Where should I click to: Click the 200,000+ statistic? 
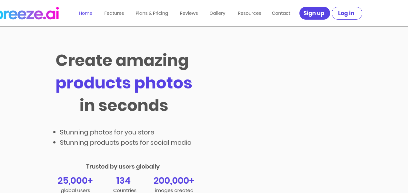pyautogui.click(x=174, y=181)
